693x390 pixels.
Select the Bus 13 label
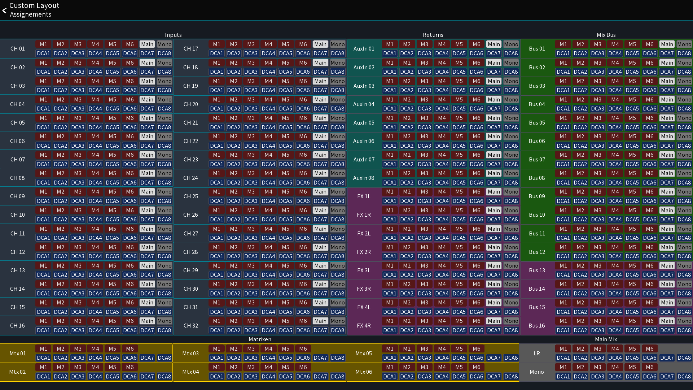[537, 270]
